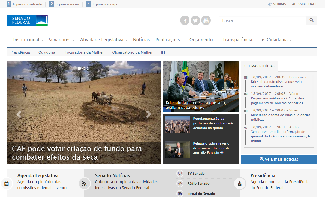Expand the Atividade Legislativa dropdown
This screenshot has height=197, width=325.
104,40
